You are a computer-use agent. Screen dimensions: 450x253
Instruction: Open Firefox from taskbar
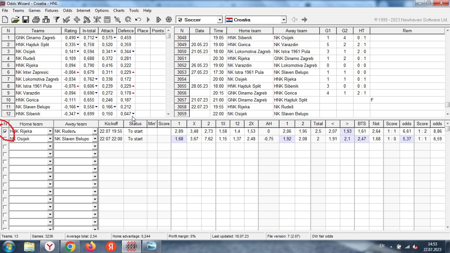[x=90, y=246]
